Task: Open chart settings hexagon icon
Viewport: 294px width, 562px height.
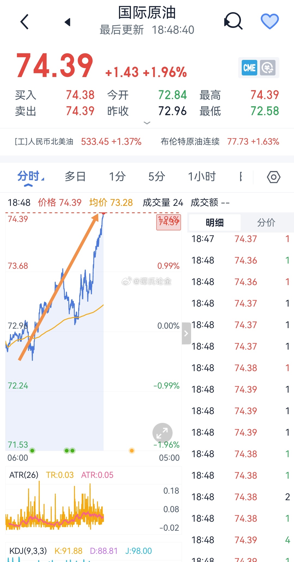Action: (x=273, y=177)
